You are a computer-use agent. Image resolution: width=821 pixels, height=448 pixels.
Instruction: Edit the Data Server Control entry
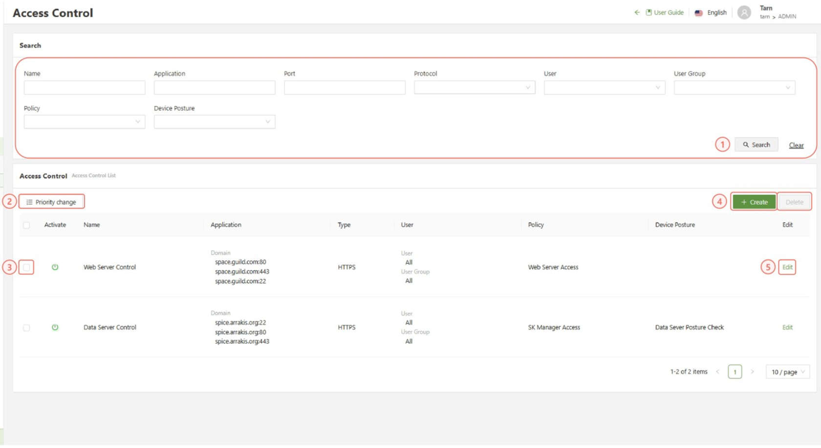[x=787, y=327]
